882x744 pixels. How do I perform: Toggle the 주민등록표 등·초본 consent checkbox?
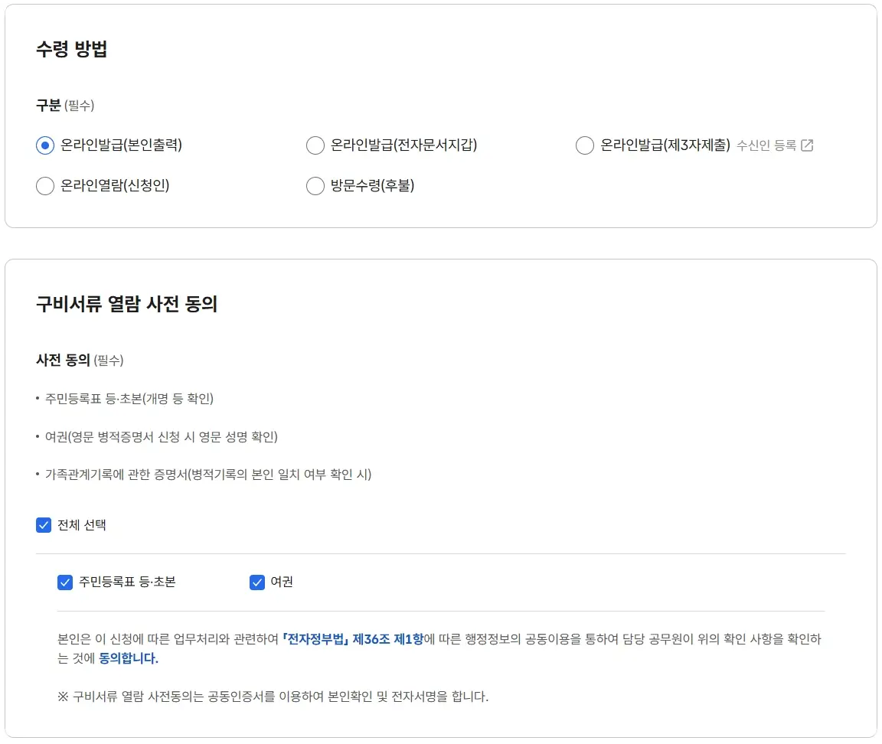click(x=64, y=582)
